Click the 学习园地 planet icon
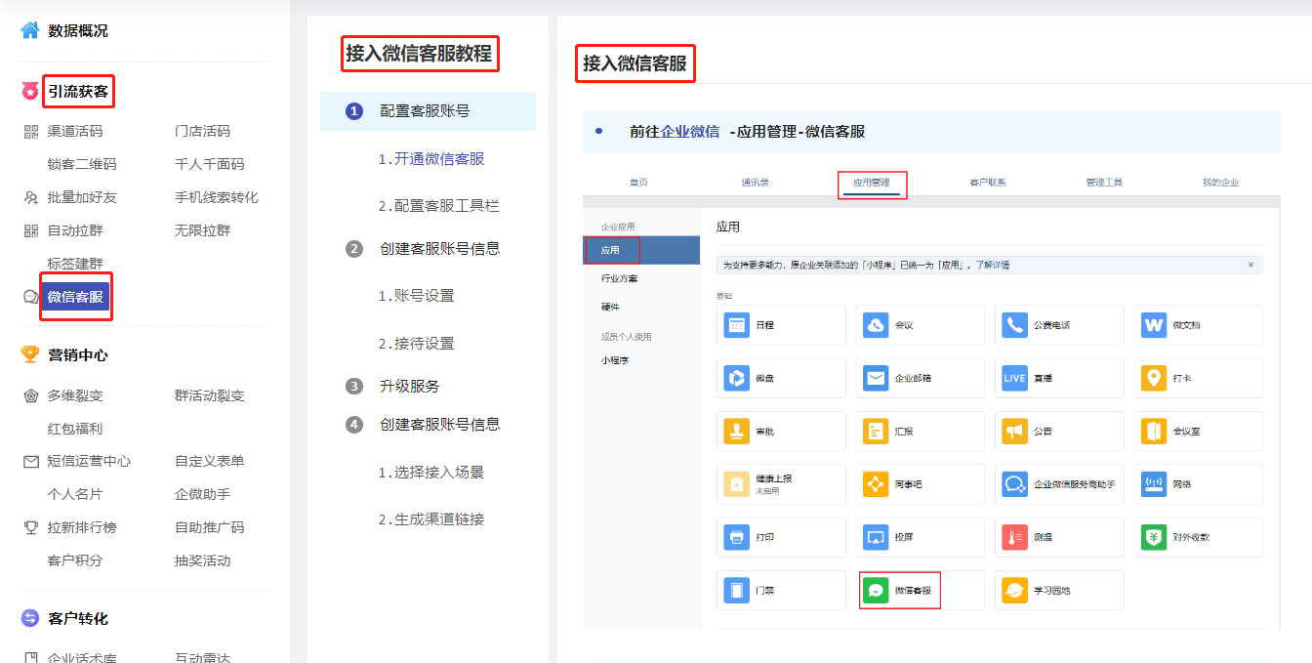The image size is (1312, 663). pos(1015,591)
